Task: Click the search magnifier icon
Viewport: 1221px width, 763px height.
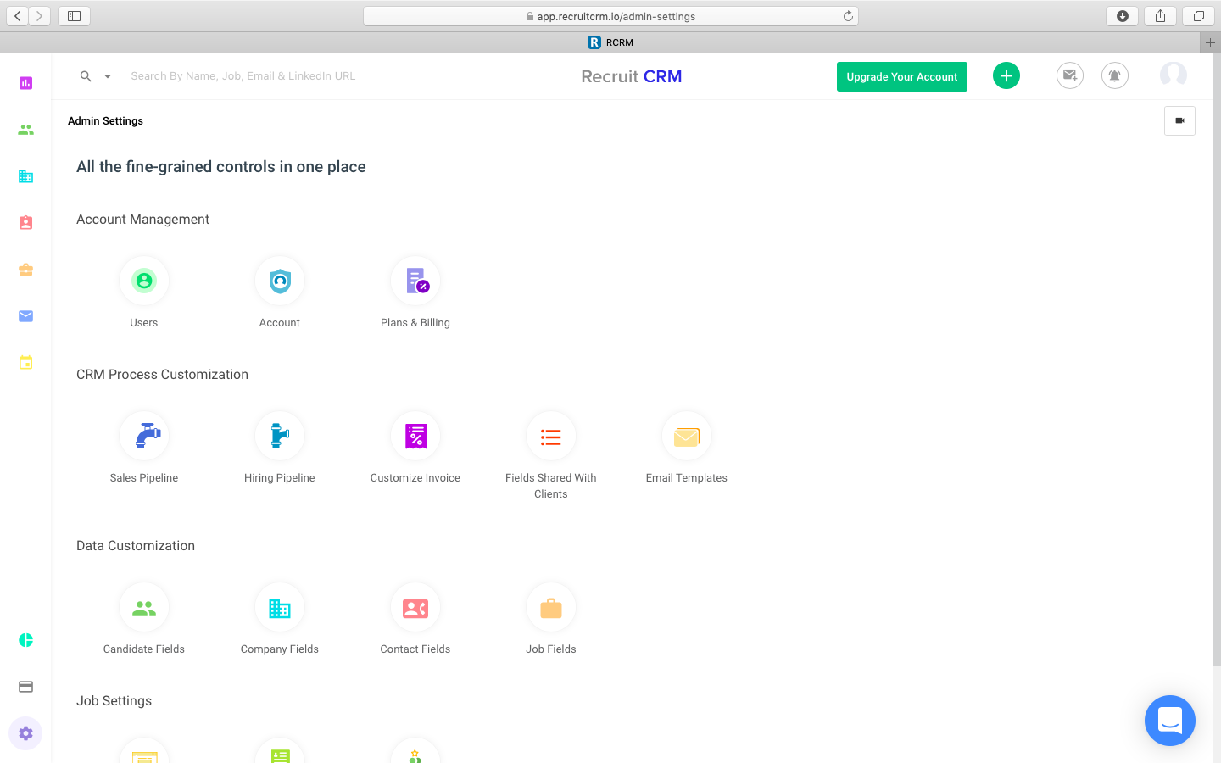Action: [86, 76]
